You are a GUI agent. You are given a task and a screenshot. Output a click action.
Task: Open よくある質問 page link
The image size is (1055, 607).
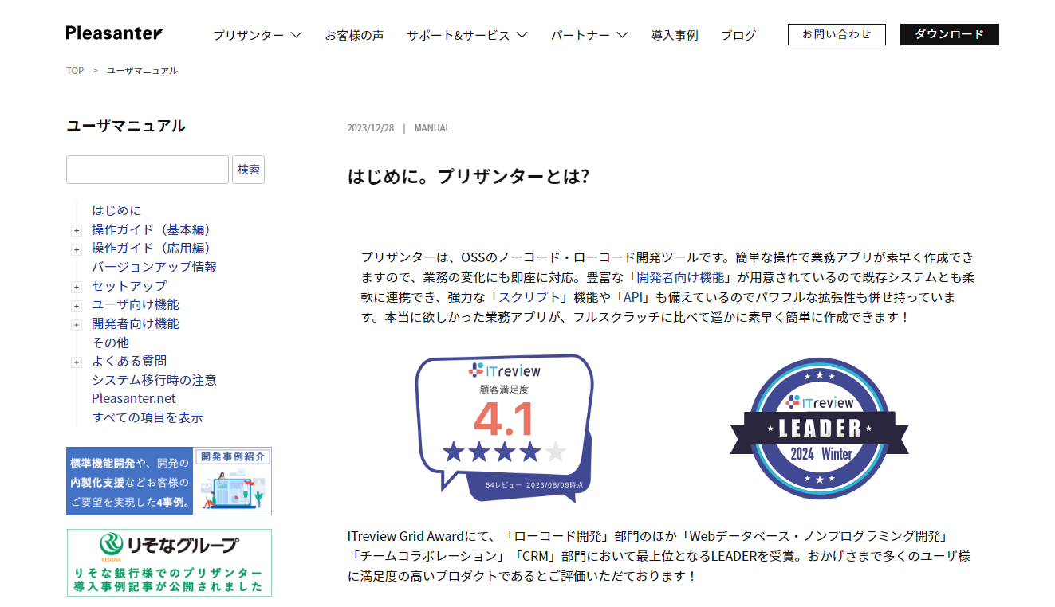(129, 361)
